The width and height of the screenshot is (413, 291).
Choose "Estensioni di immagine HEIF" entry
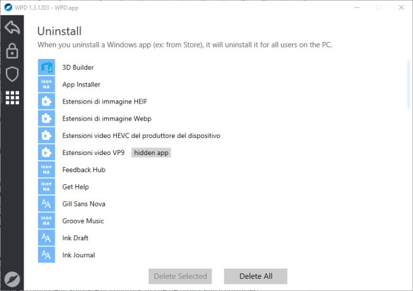pyautogui.click(x=105, y=102)
